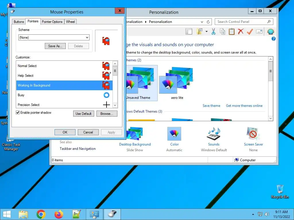The width and height of the screenshot is (294, 220).
Task: Open the Start menu
Action: click(7, 214)
